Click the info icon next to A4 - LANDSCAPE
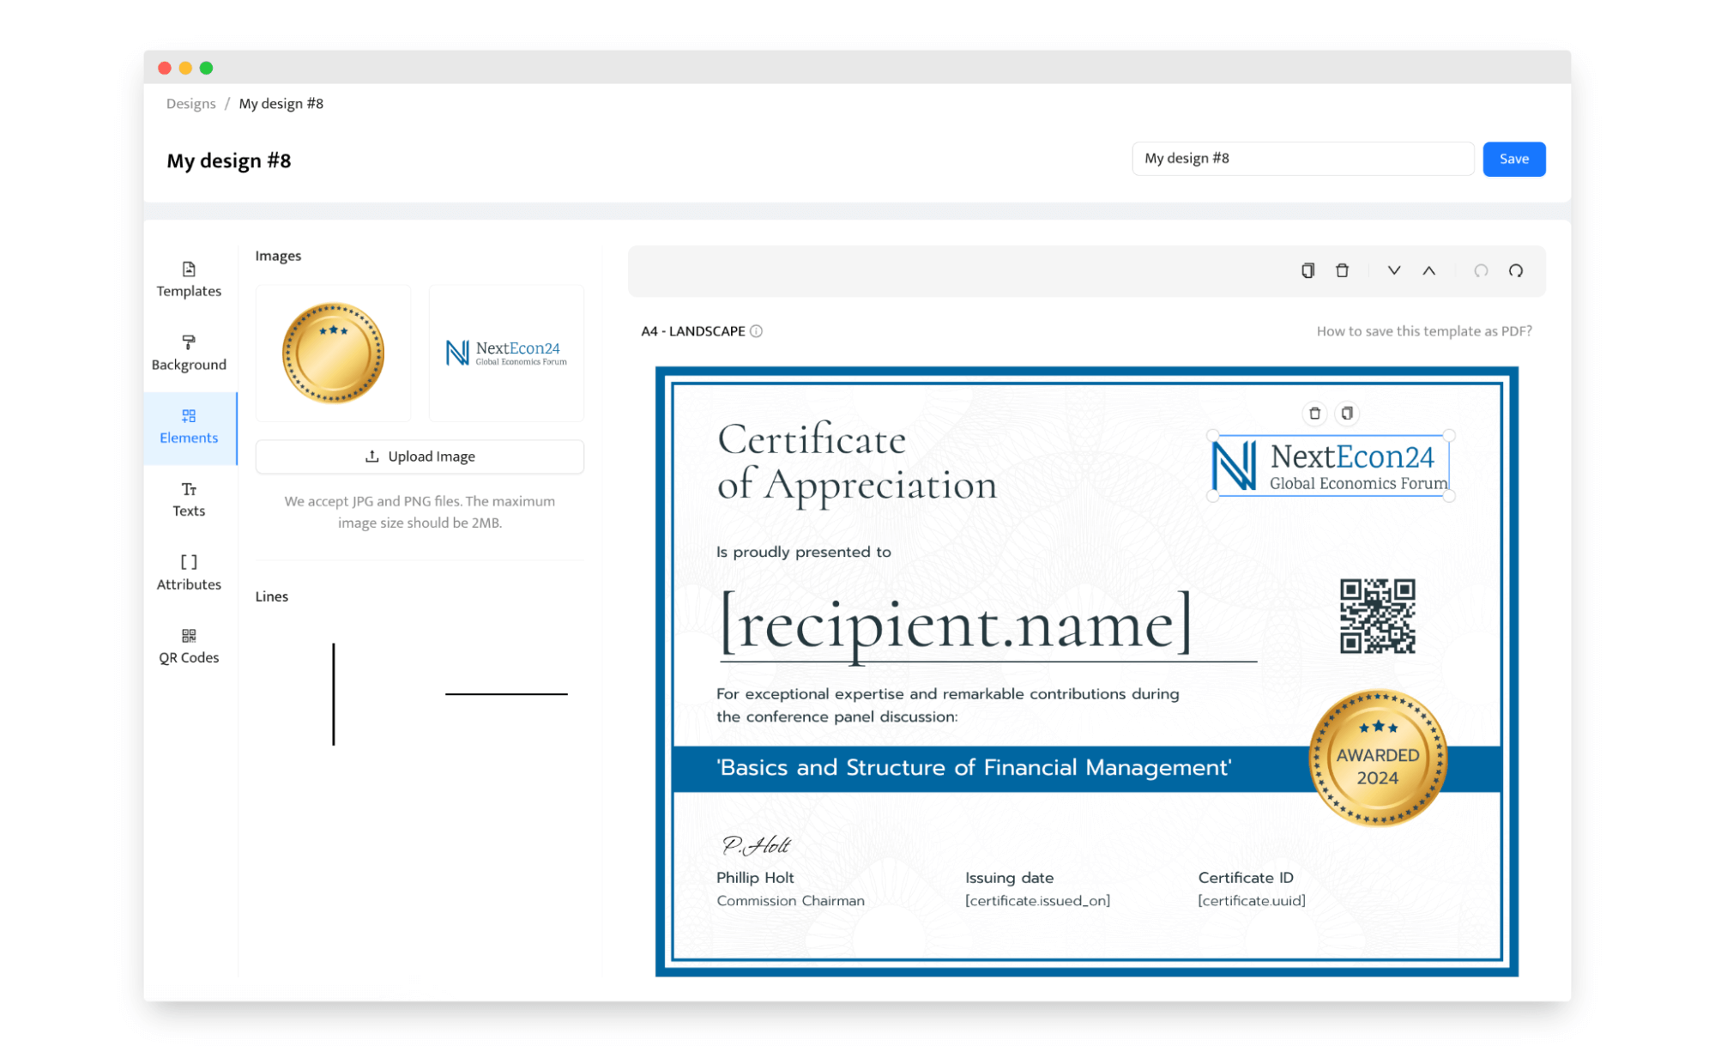Screen dimensions: 1715x1052 756,331
